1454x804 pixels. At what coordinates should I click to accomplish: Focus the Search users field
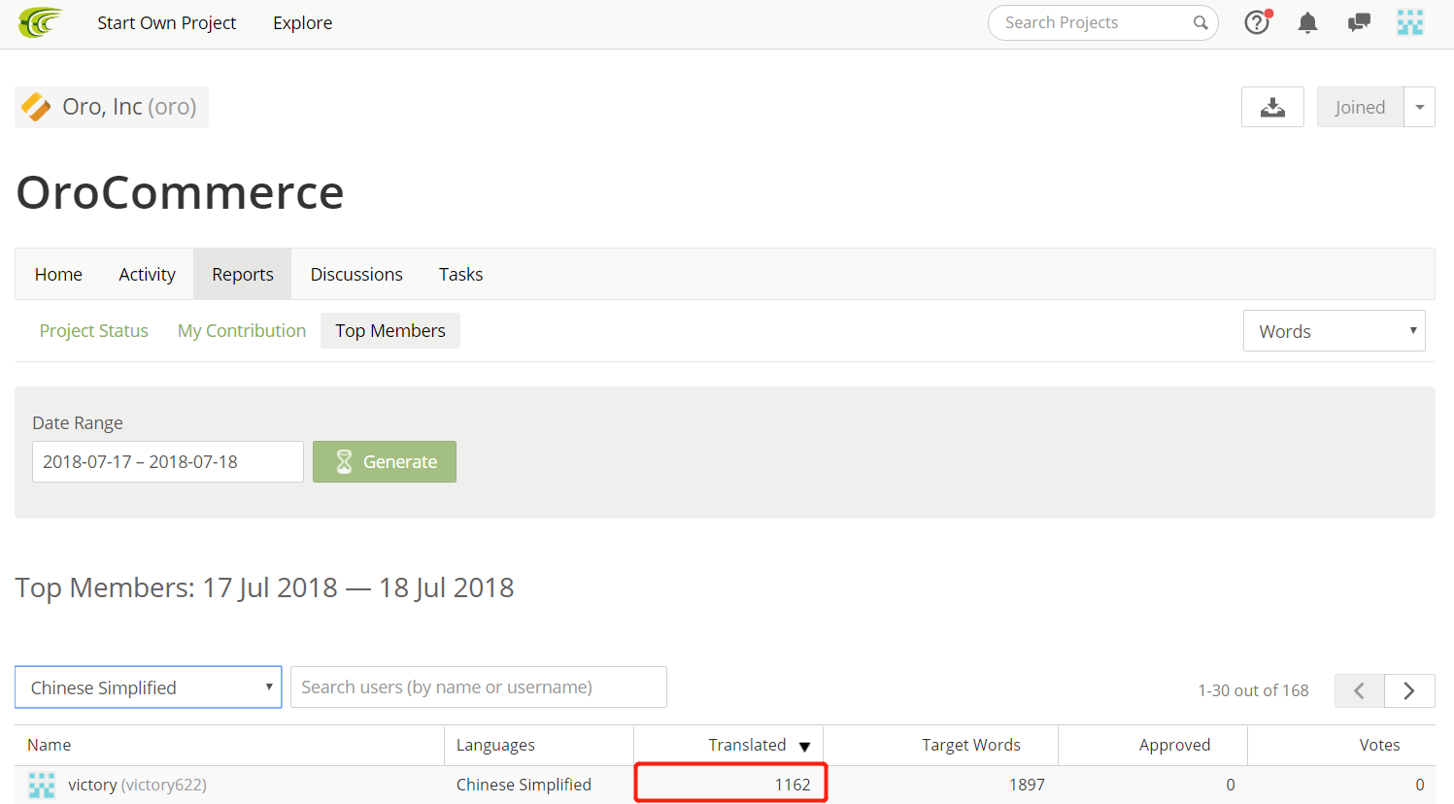click(479, 687)
